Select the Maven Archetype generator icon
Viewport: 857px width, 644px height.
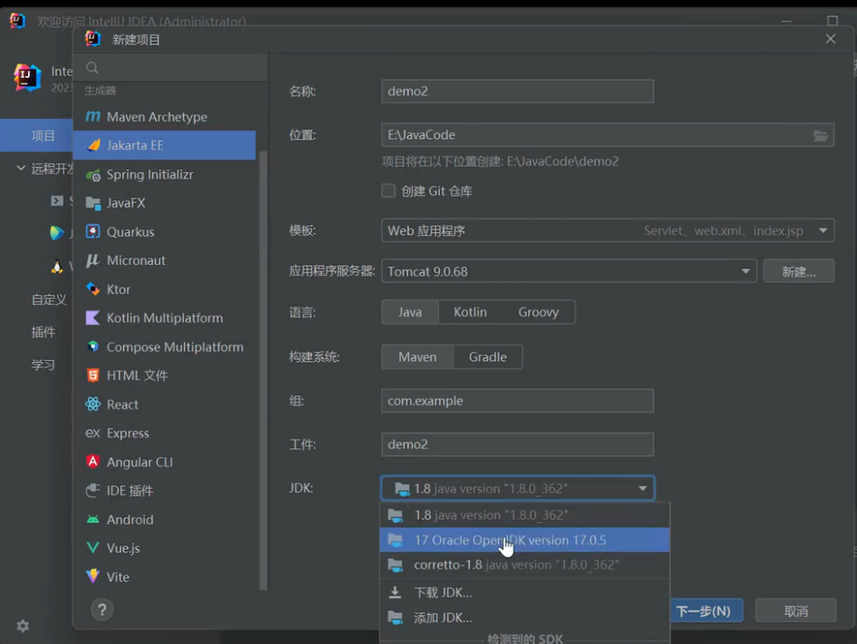pyautogui.click(x=93, y=116)
